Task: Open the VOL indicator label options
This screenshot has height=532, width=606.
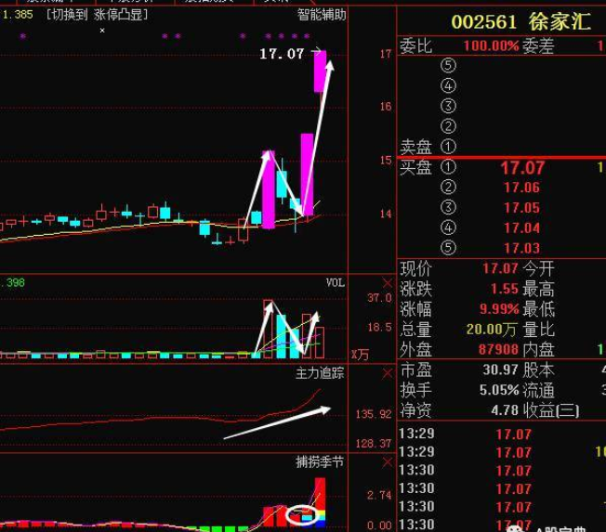Action: pos(335,282)
